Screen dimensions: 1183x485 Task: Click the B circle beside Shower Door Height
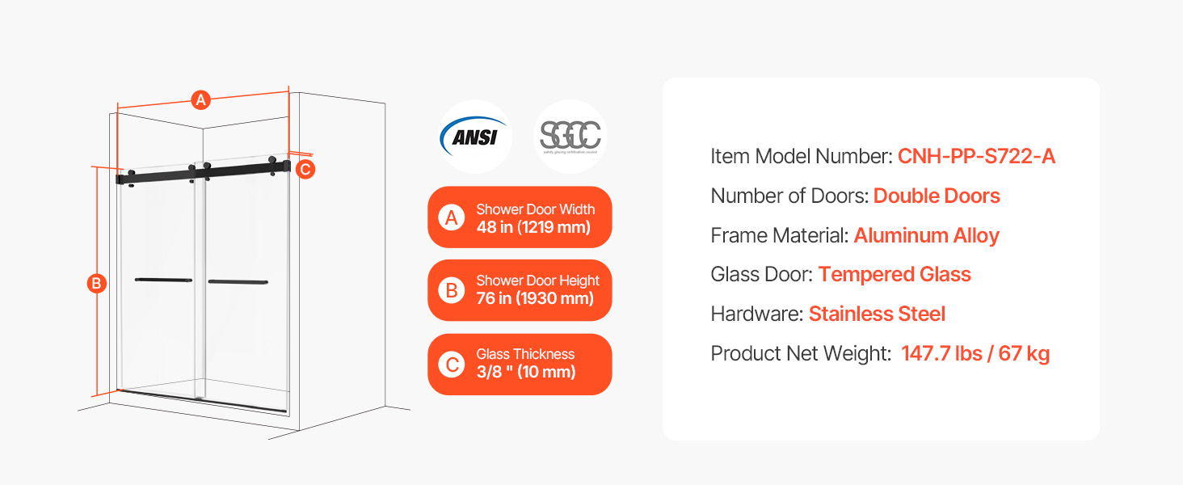(451, 290)
